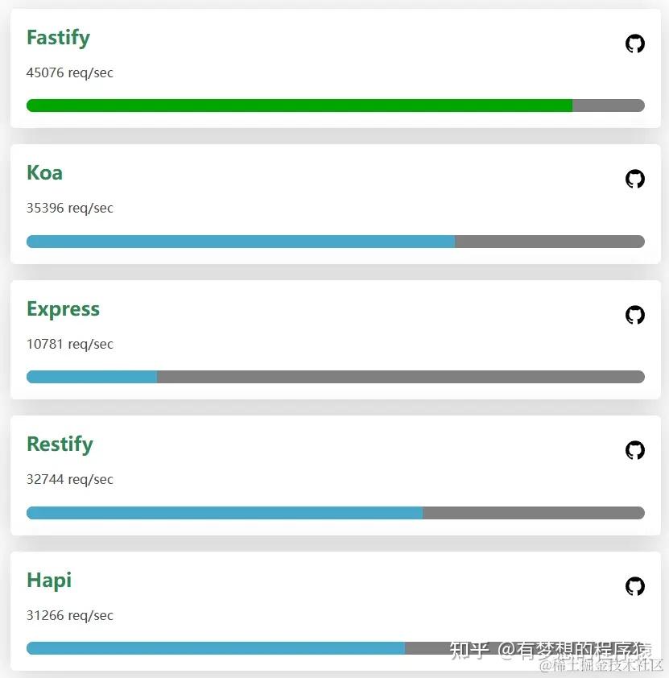Click the GitHub icon for Koa

click(635, 179)
